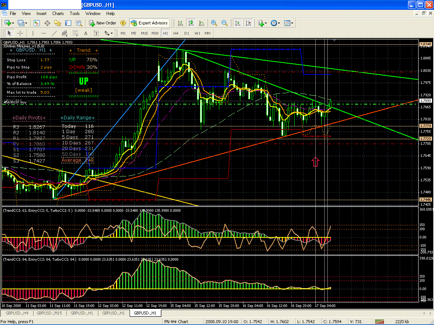Open the Help menu
Image resolution: width=434 pixels, height=325 pixels.
110,13
